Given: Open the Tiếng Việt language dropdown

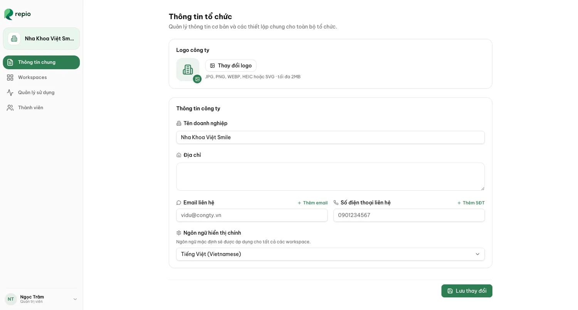Looking at the screenshot, I should click(330, 254).
